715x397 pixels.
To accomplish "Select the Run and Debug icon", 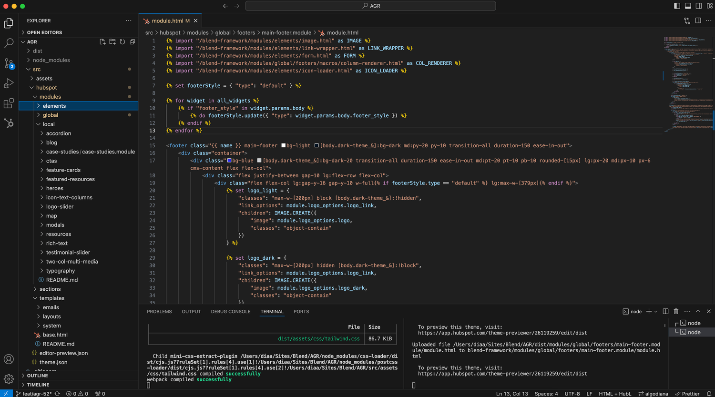I will [x=9, y=83].
